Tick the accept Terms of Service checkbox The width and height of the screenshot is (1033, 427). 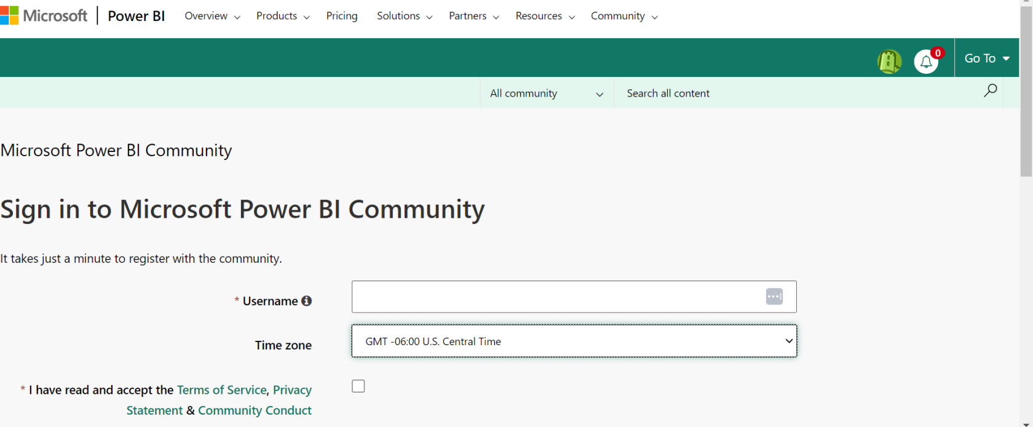(358, 386)
